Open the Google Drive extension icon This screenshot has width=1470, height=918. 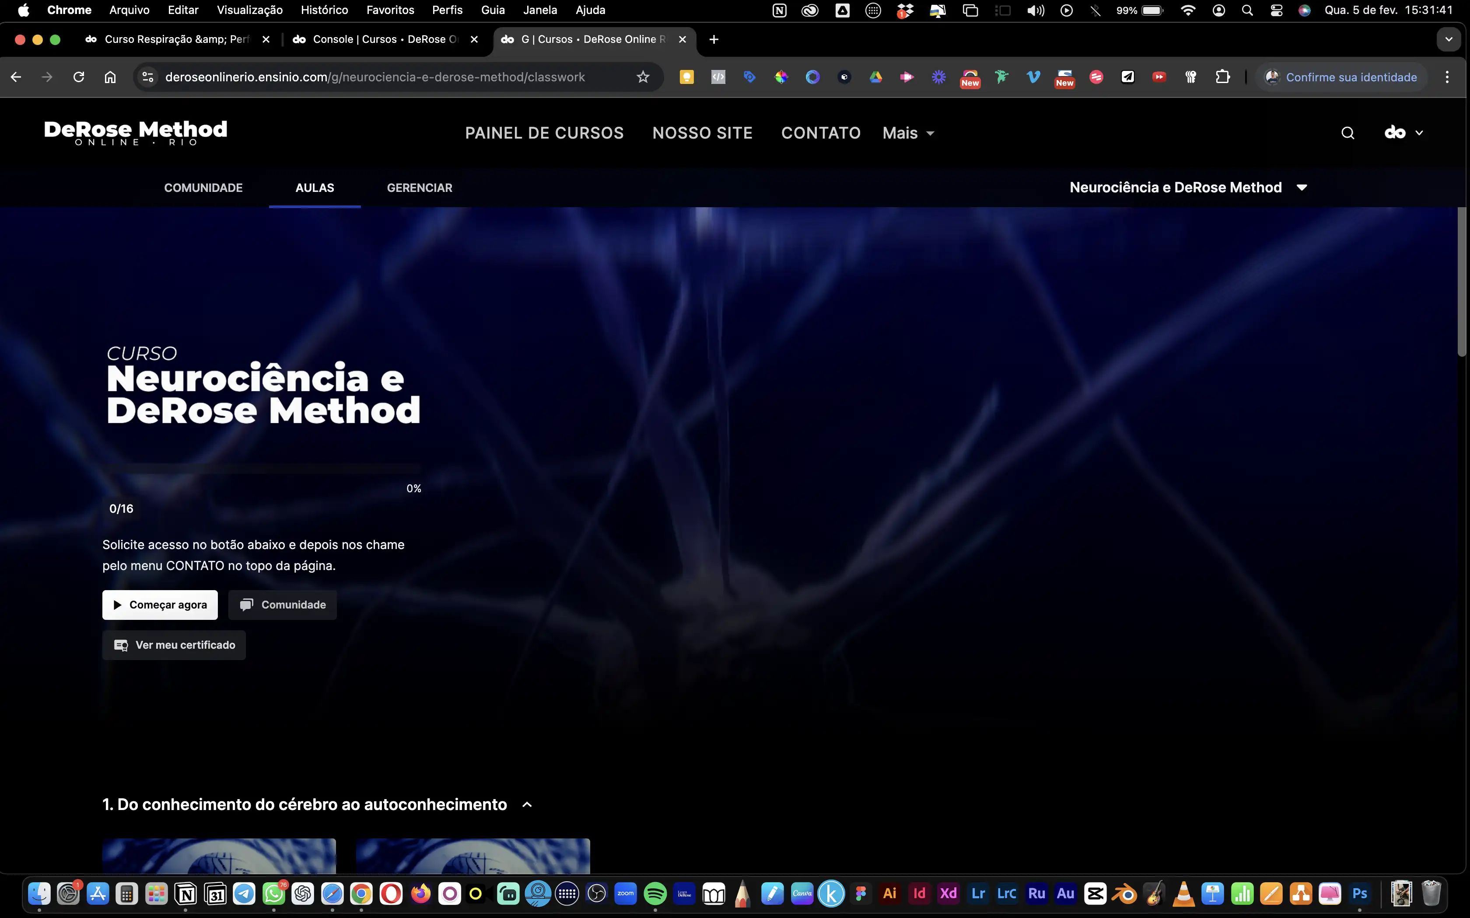[875, 77]
